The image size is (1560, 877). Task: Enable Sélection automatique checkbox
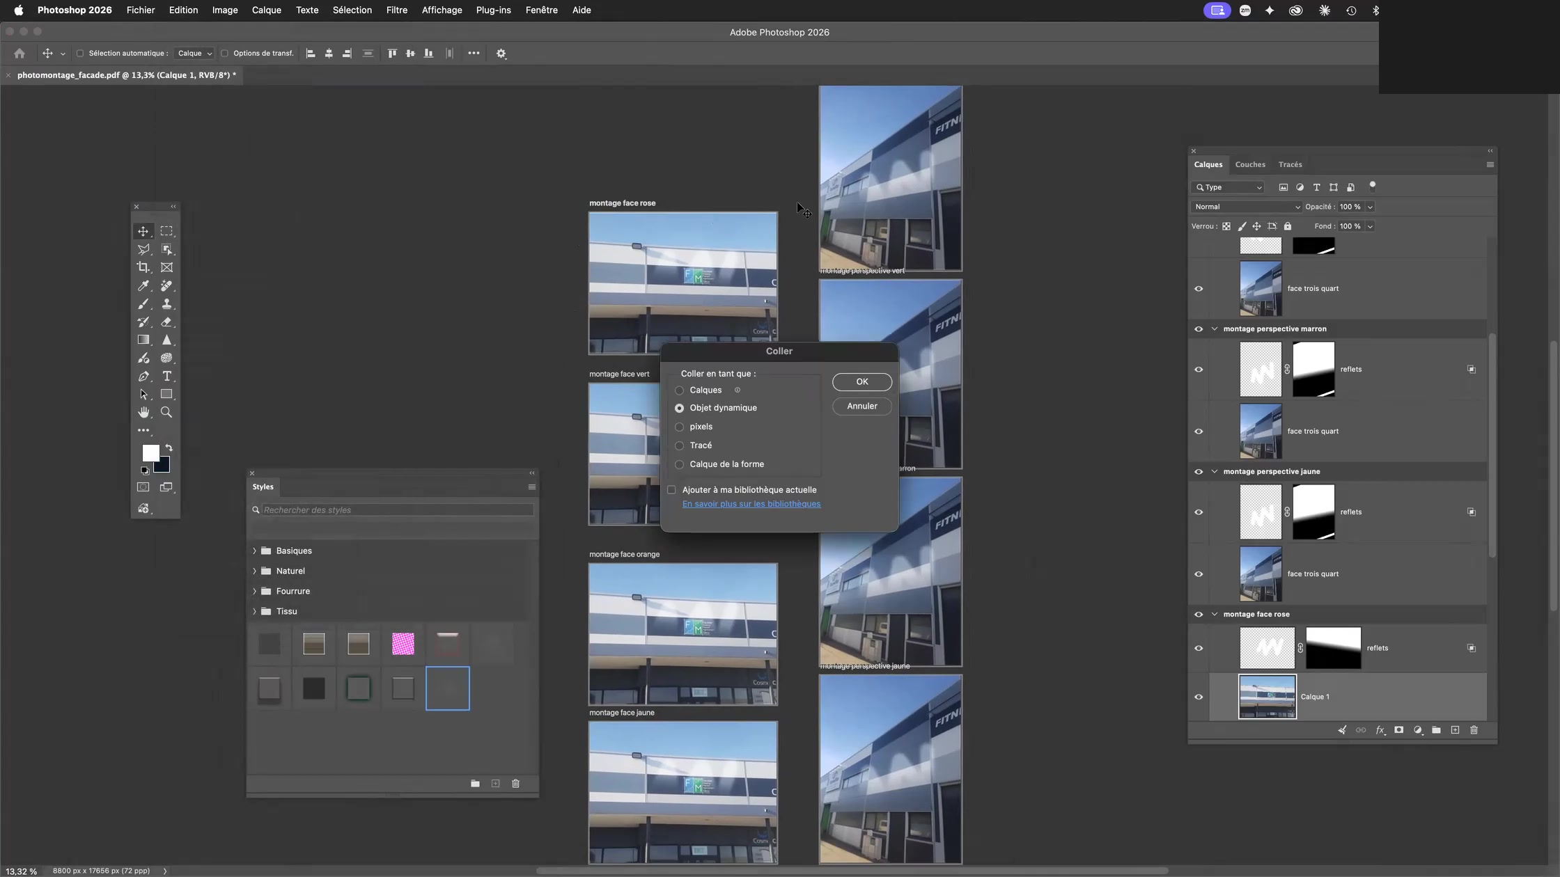coord(79,53)
